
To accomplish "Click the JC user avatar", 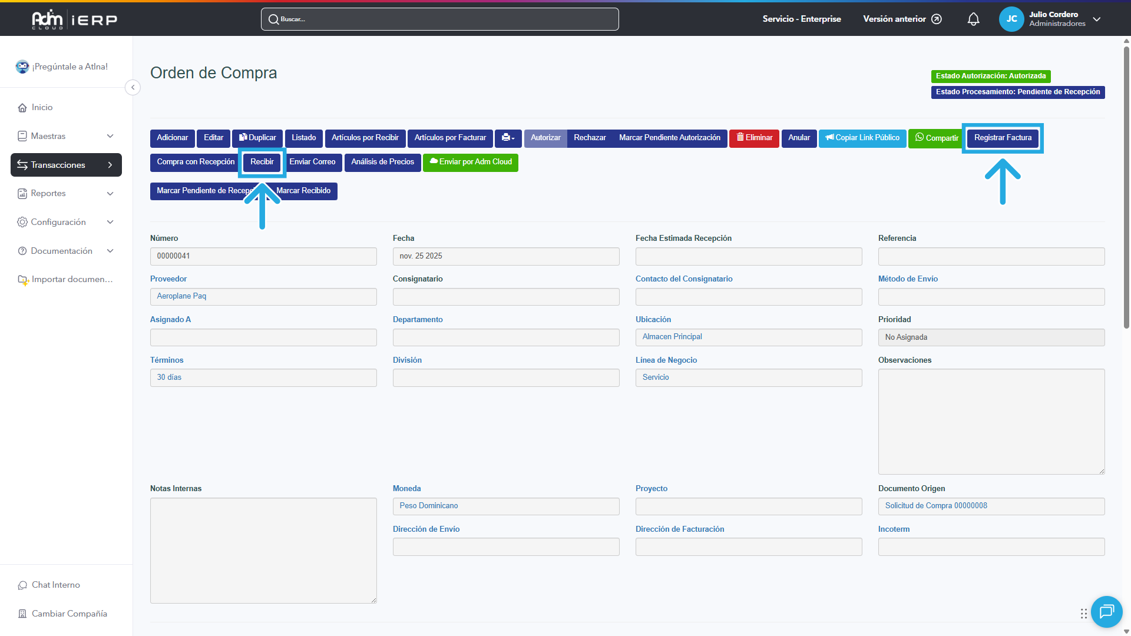I will coord(1011,19).
